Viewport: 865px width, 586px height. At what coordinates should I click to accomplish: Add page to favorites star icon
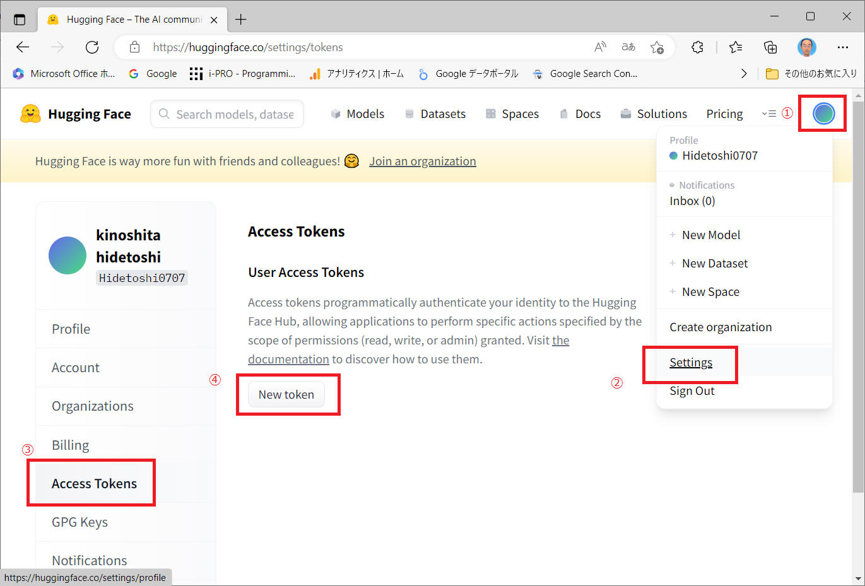pyautogui.click(x=657, y=47)
